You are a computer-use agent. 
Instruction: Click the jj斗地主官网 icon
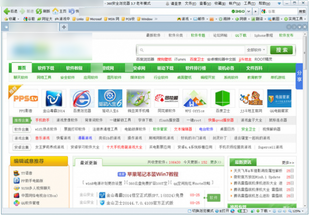tap(251, 98)
